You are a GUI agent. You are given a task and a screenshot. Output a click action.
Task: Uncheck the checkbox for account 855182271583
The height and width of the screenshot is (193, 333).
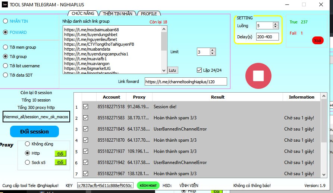(86, 118)
